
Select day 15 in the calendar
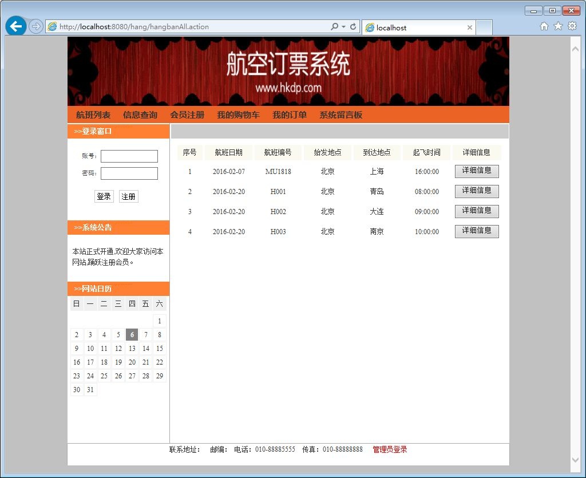pyautogui.click(x=160, y=348)
